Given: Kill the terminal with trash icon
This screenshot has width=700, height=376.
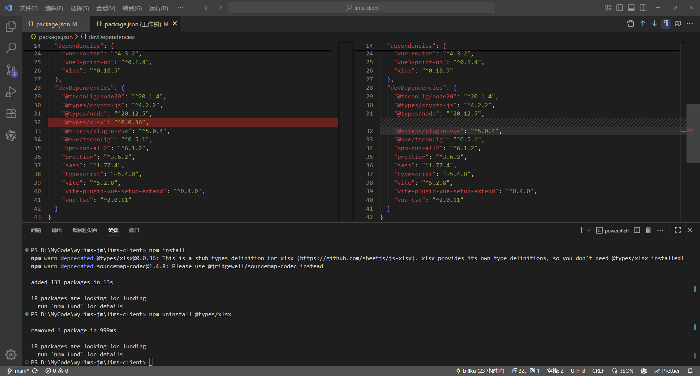Looking at the screenshot, I should tap(648, 230).
